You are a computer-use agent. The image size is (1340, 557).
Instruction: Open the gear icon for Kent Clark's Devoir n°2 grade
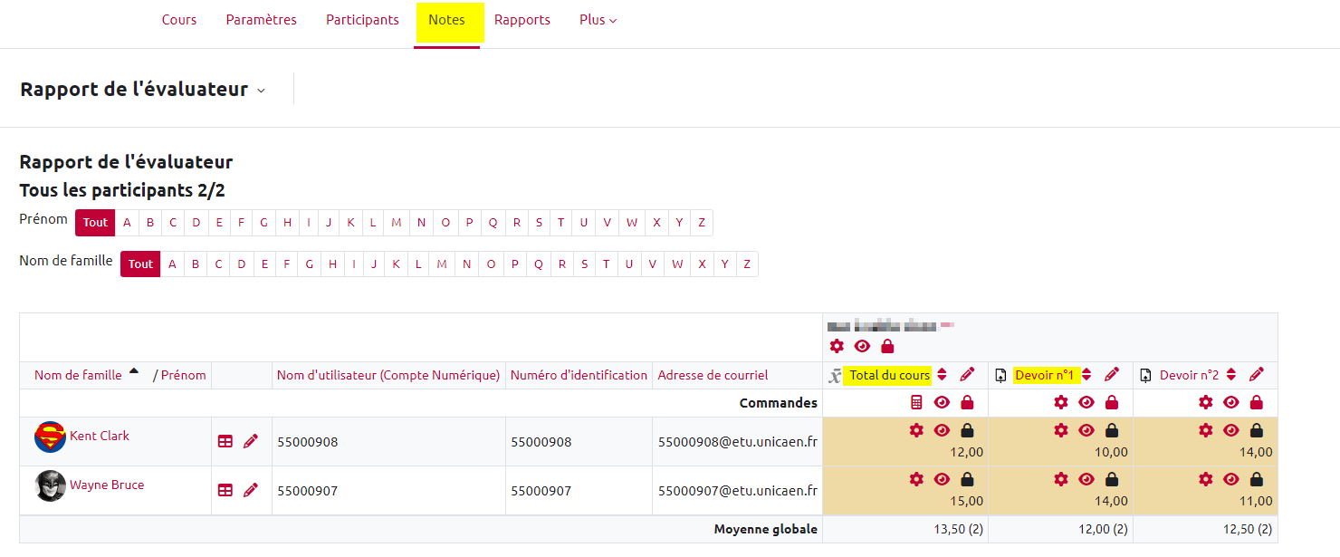(x=1206, y=430)
